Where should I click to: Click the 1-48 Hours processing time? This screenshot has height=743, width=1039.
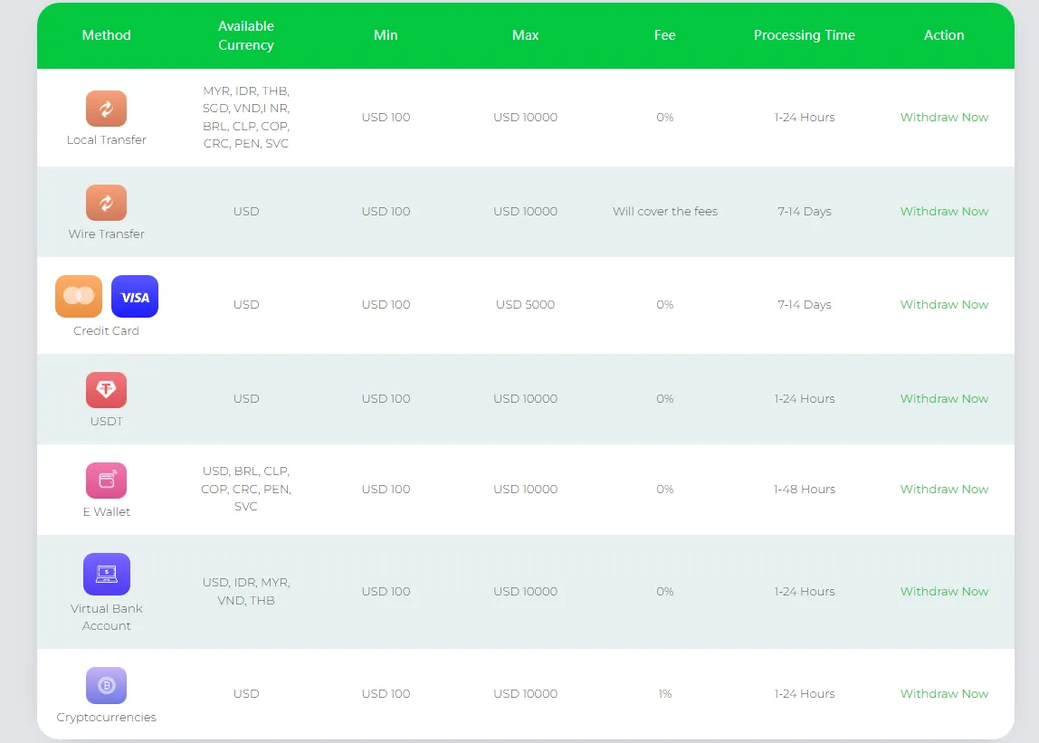point(805,489)
